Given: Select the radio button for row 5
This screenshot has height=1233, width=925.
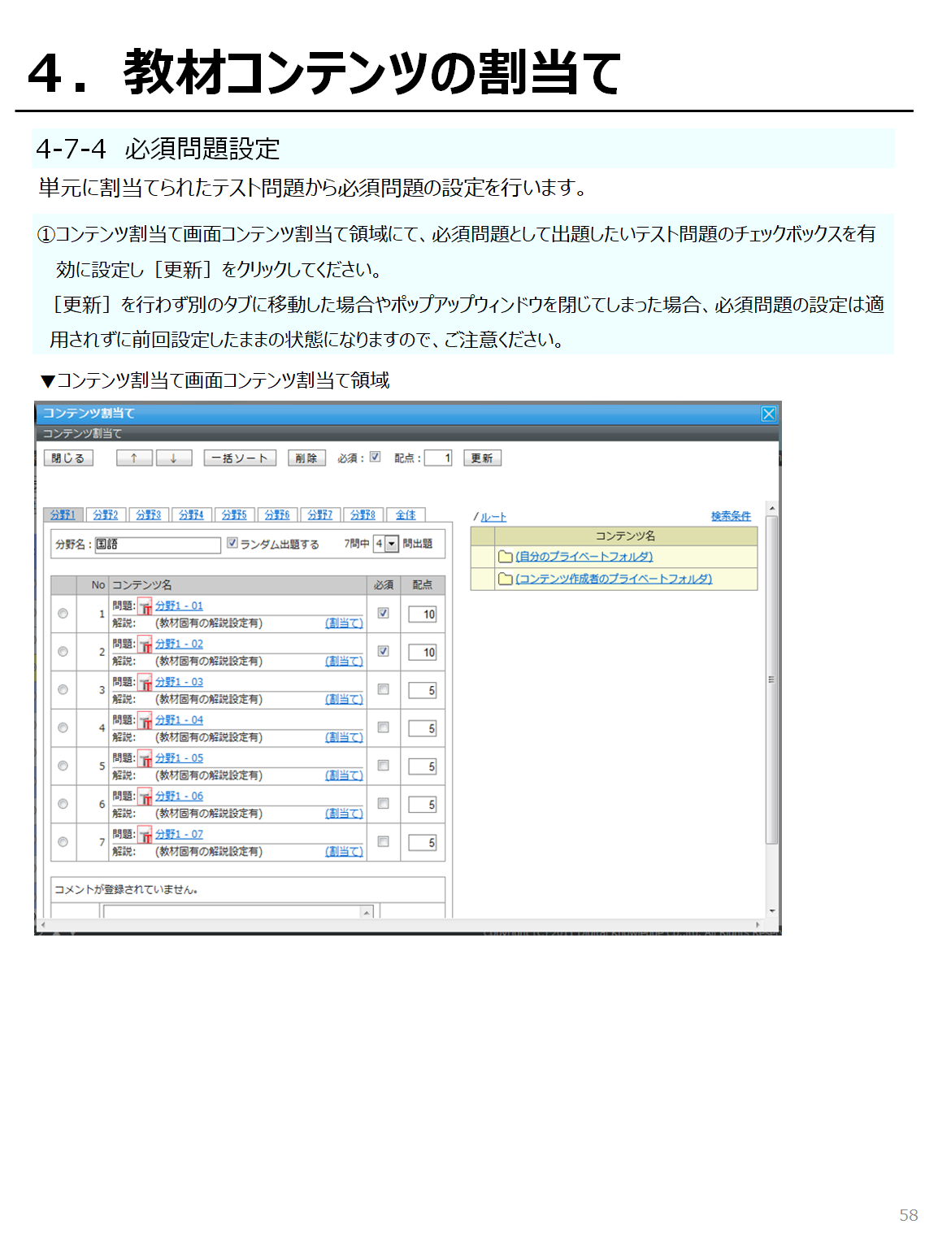Looking at the screenshot, I should point(63,766).
